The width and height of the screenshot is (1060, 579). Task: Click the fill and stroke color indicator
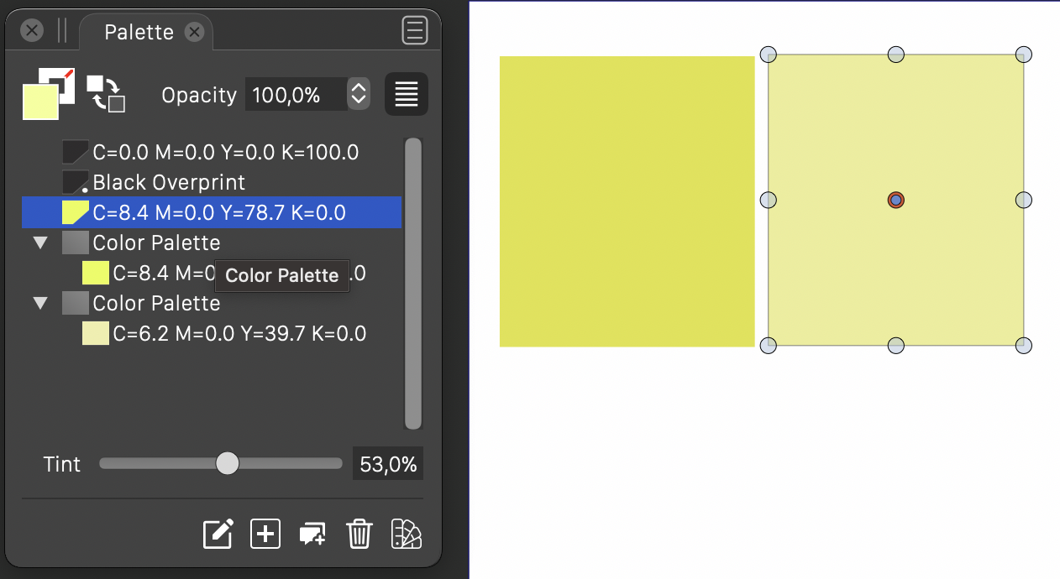(x=48, y=93)
